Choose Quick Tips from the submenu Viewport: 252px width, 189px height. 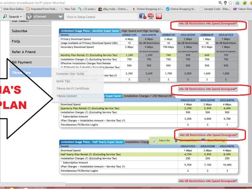pyautogui.click(x=63, y=81)
